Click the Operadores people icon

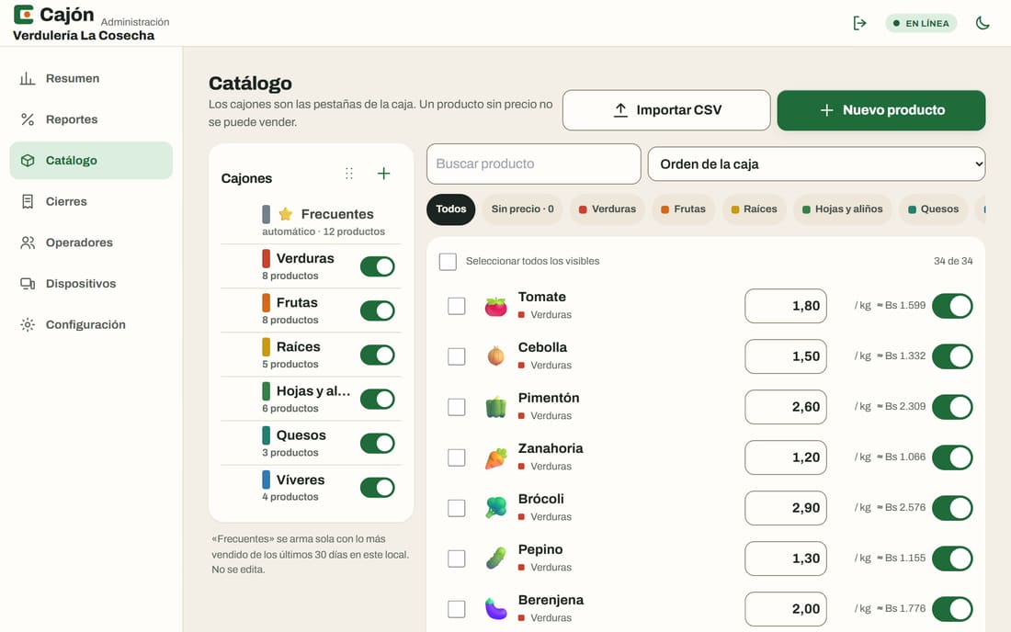pos(27,243)
